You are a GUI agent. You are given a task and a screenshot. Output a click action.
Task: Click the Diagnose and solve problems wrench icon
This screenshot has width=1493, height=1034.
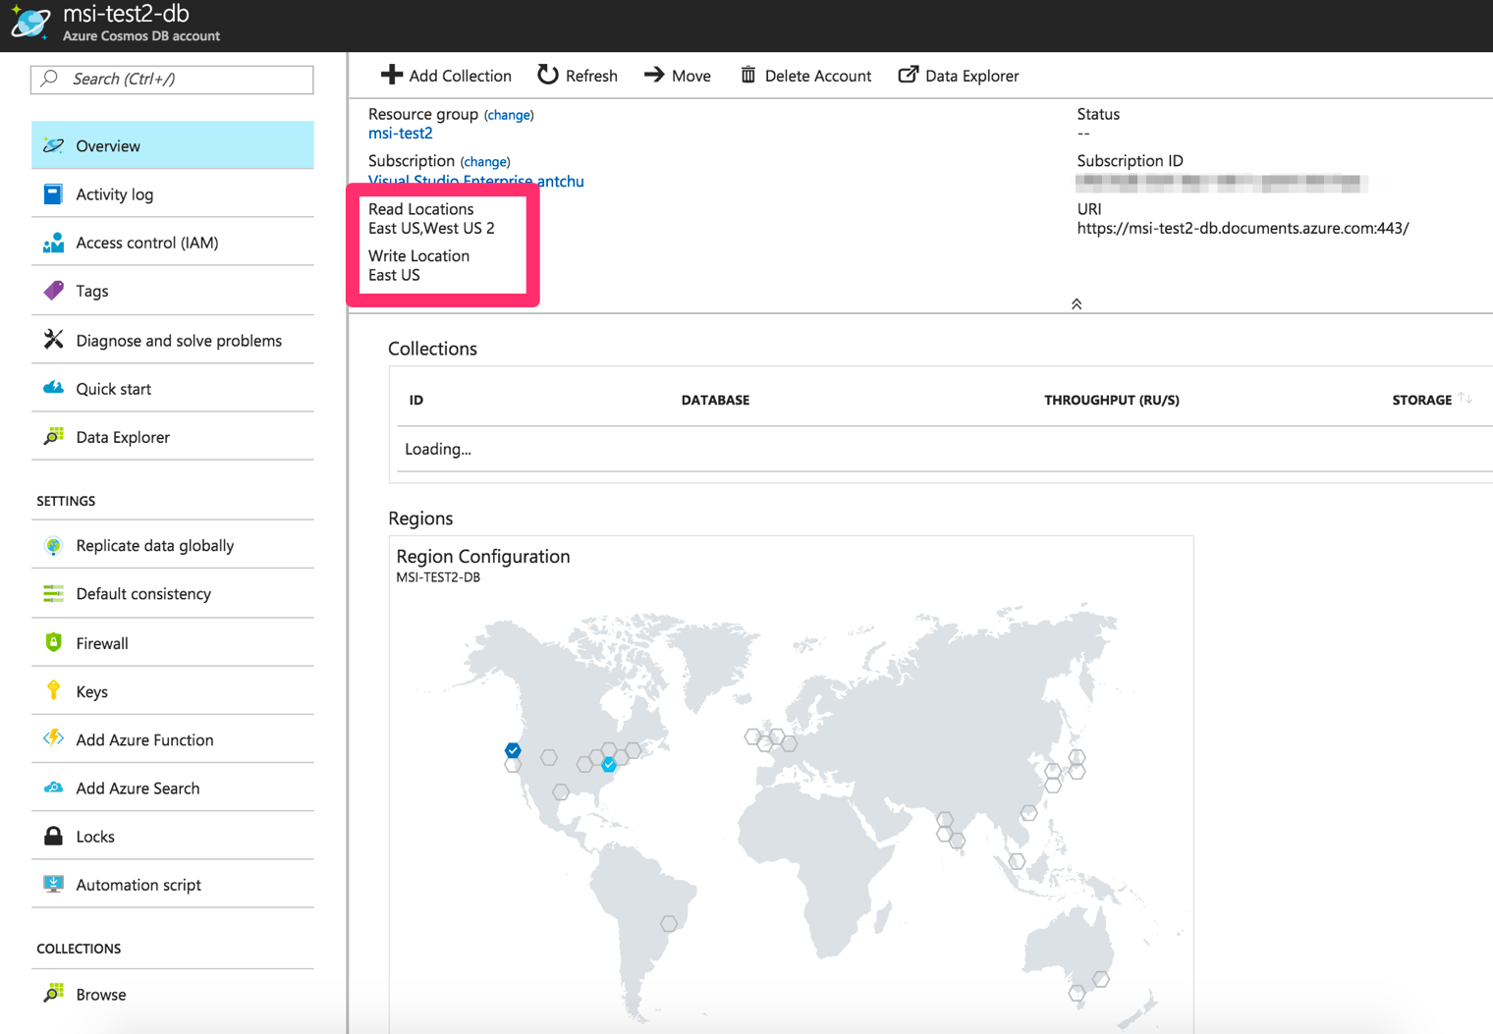click(53, 340)
